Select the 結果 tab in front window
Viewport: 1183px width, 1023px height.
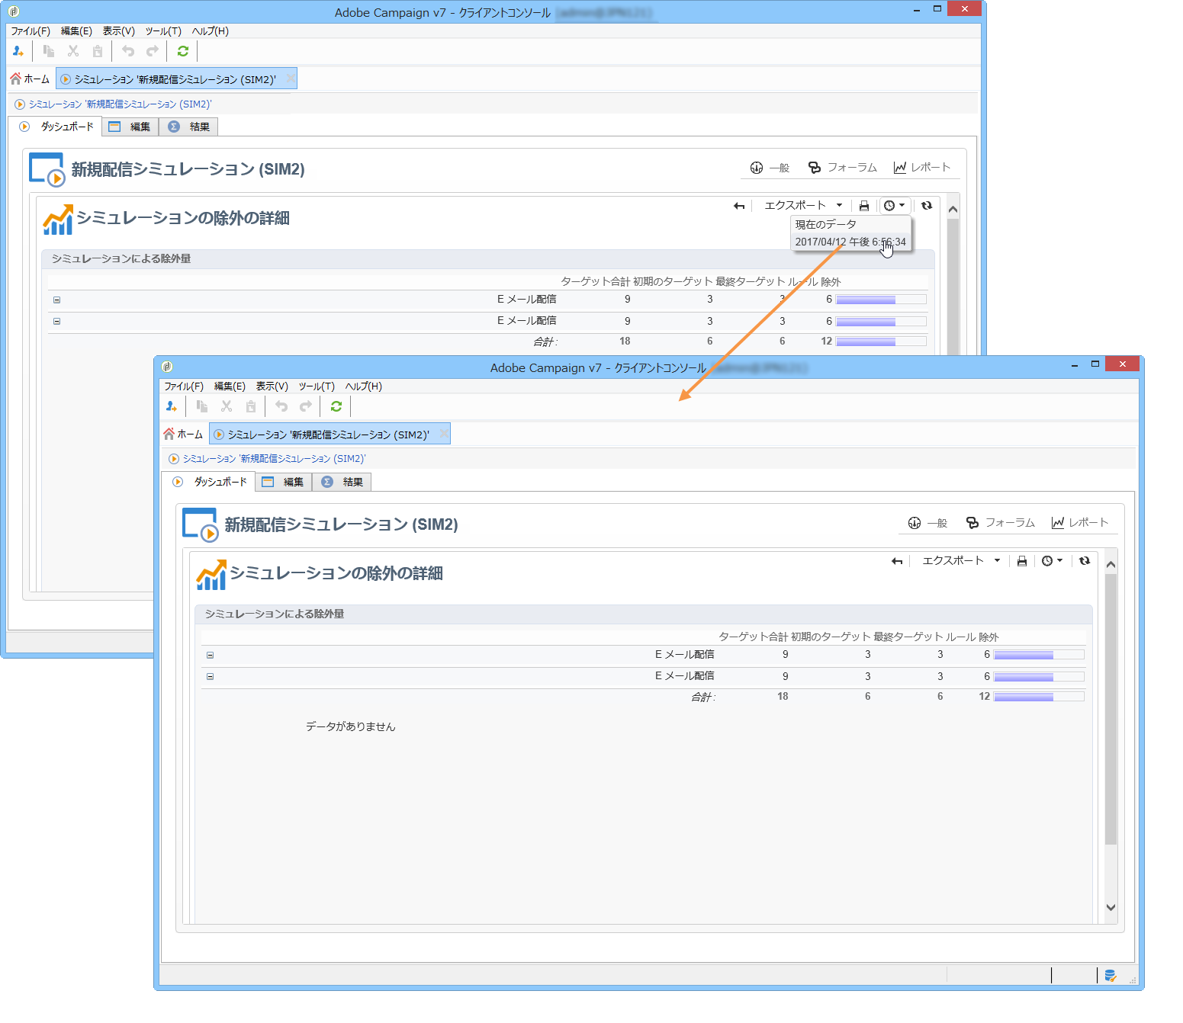click(342, 482)
